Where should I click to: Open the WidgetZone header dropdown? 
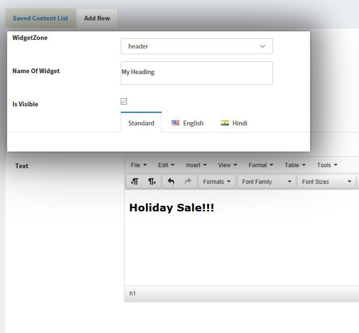[x=196, y=47]
